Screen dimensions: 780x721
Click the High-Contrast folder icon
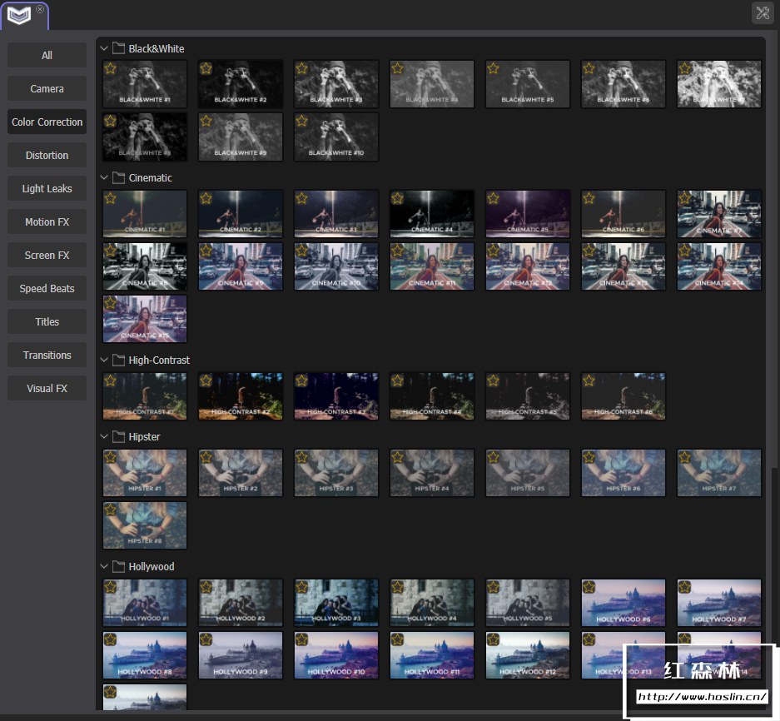118,360
